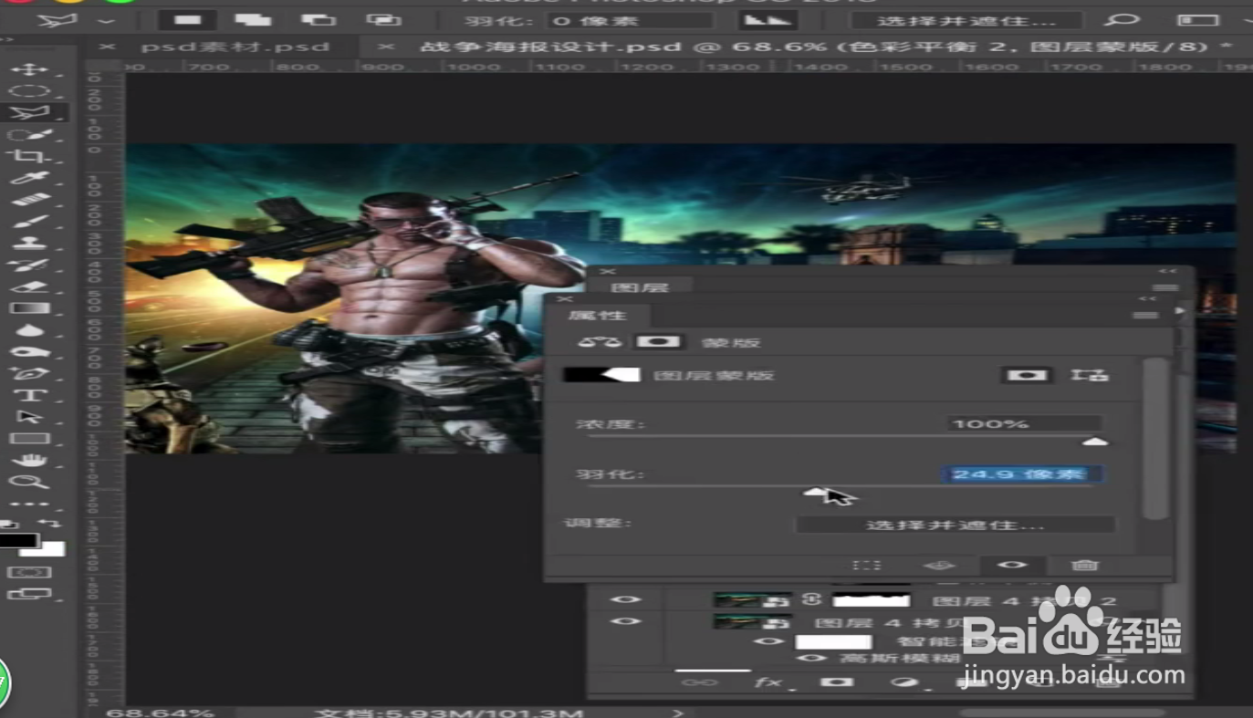Select the Elliptical Marquee tool
Screen dimensions: 1253x718
click(x=29, y=91)
